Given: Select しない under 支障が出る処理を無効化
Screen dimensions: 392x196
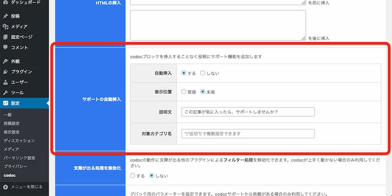Looking at the screenshot, I should [151, 175].
